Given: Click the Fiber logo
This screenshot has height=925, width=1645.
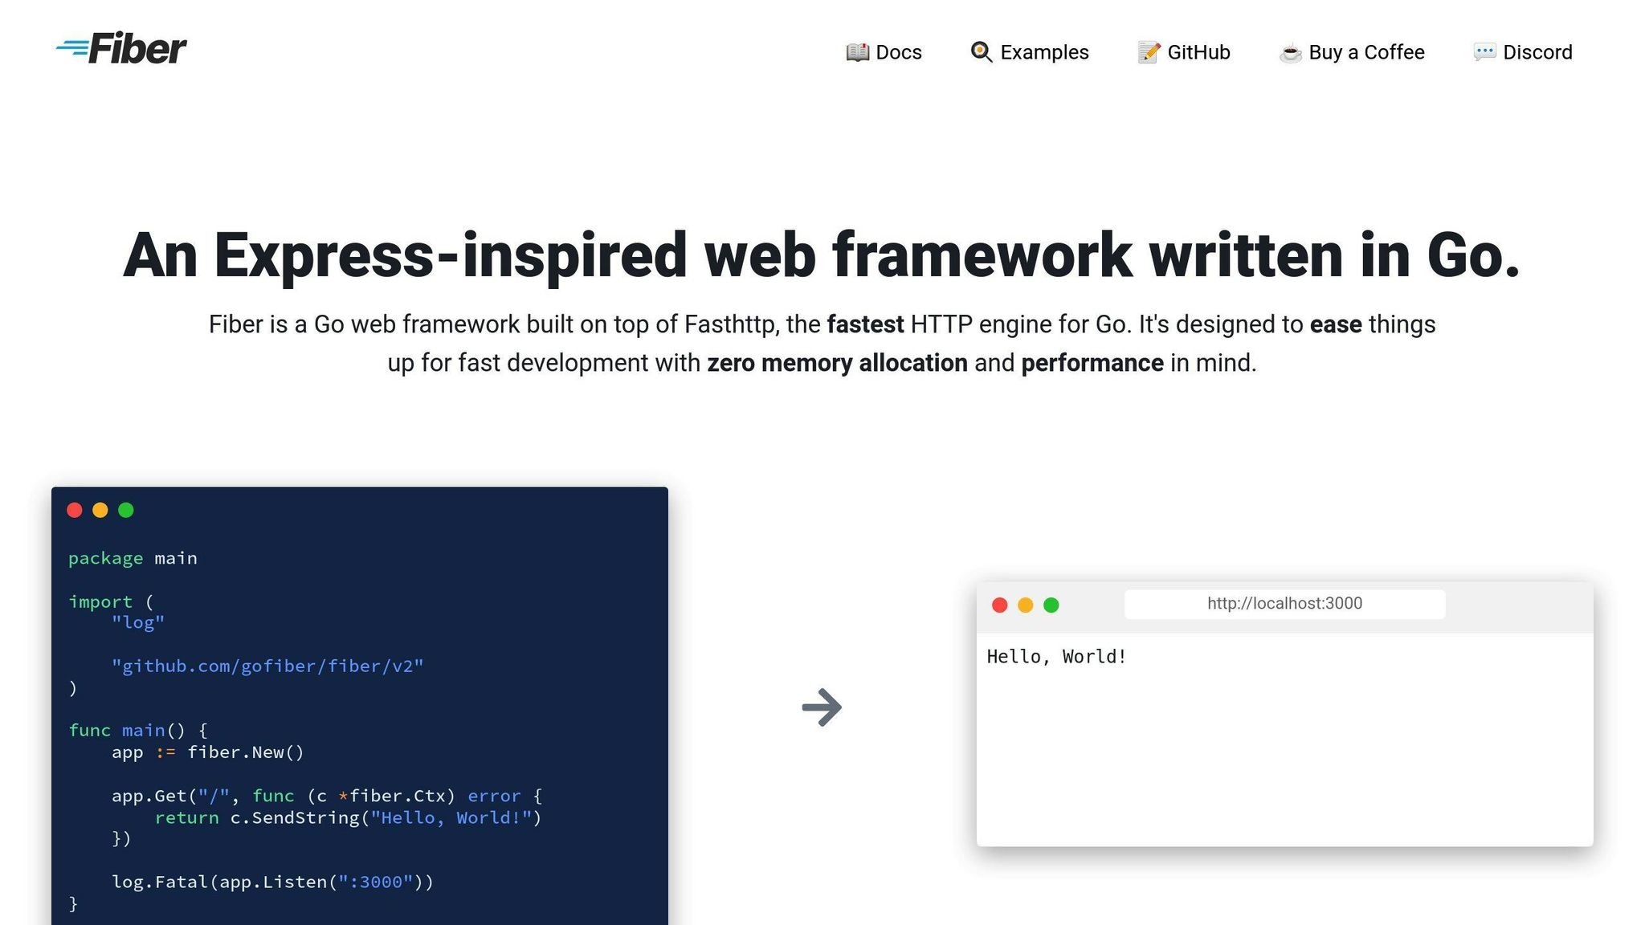Looking at the screenshot, I should [x=121, y=49].
